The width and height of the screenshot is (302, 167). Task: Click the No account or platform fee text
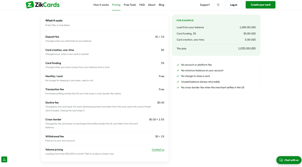point(196,65)
